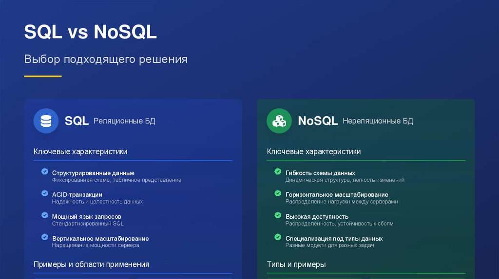The image size is (499, 279).
Task: Click Распределённость, устойчивость к сбоям
Action: point(339,224)
